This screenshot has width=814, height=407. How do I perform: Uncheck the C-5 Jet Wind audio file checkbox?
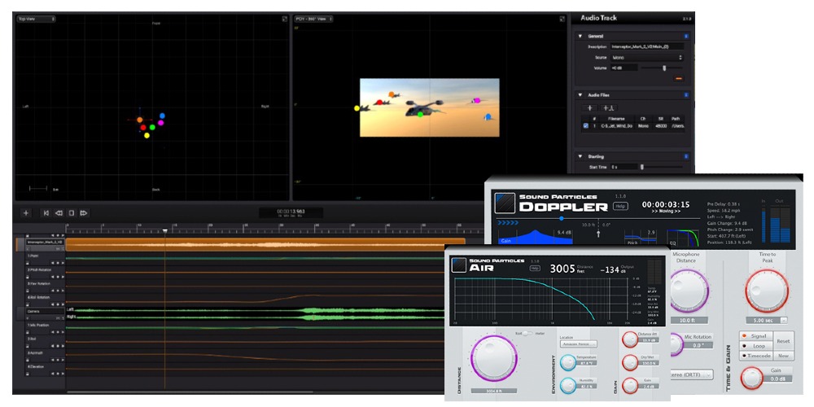585,126
